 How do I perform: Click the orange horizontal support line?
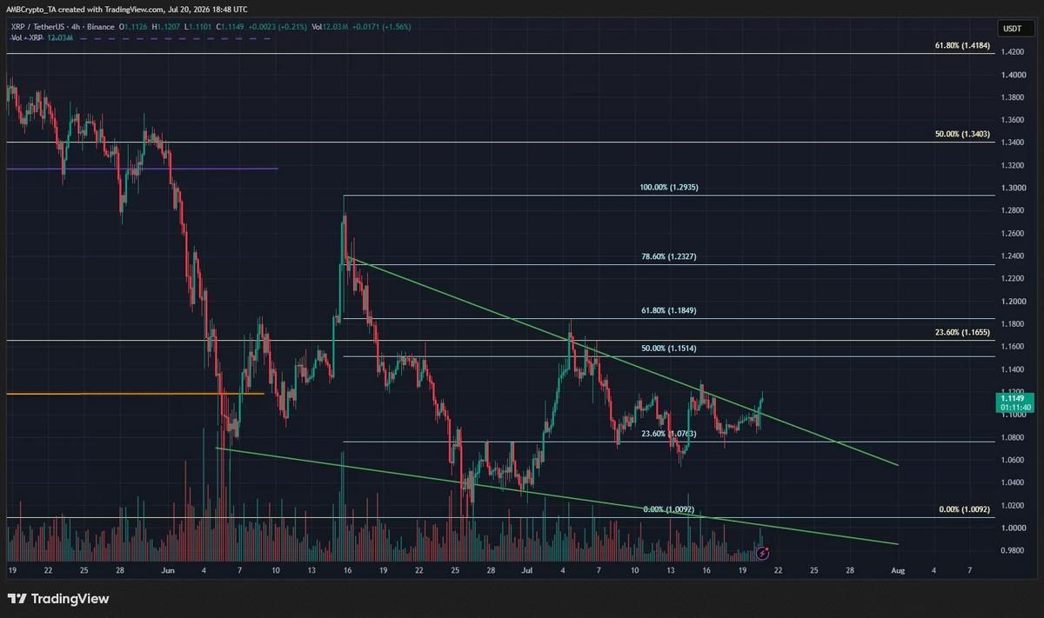[135, 394]
